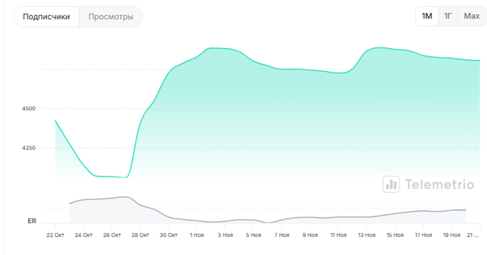Click the Telemetrio bar chart logo icon
Viewport: 487px width, 255px height.
[x=391, y=184]
